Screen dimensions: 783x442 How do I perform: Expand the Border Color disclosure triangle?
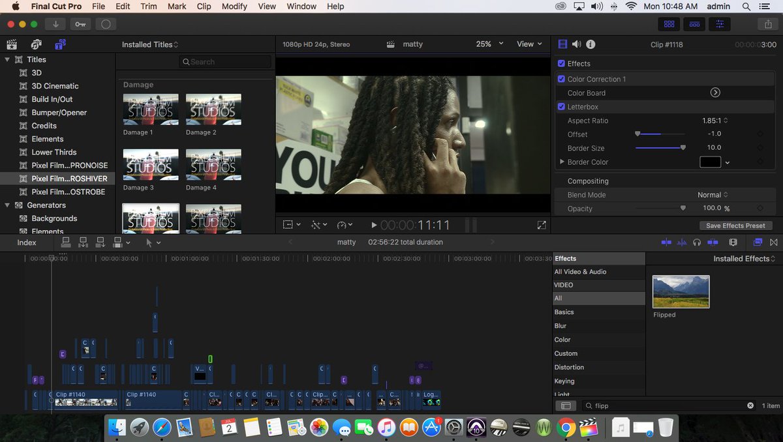tap(562, 162)
